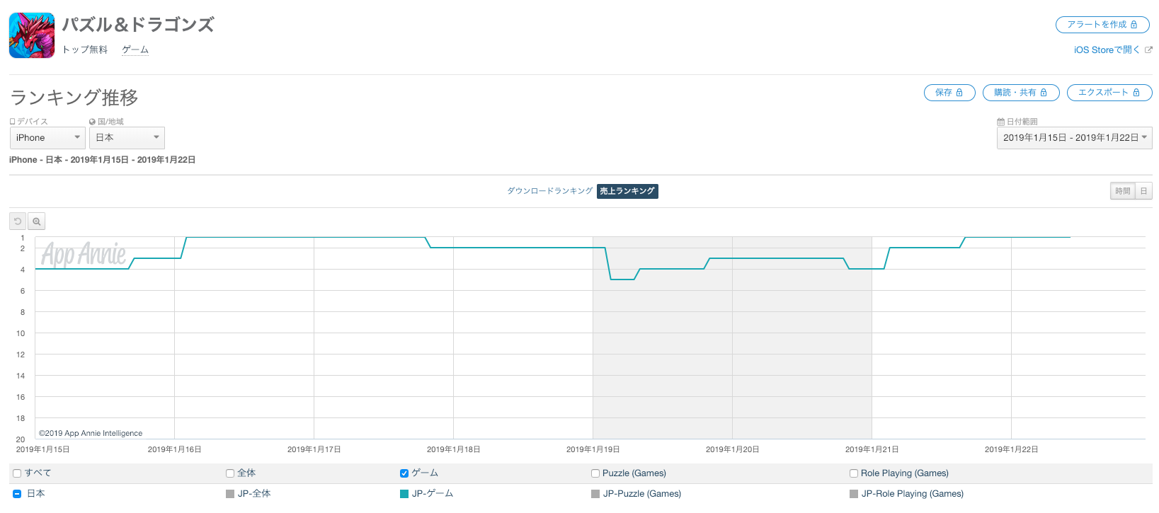
Task: Click the 2019年1月19日 axis label
Action: 593,449
